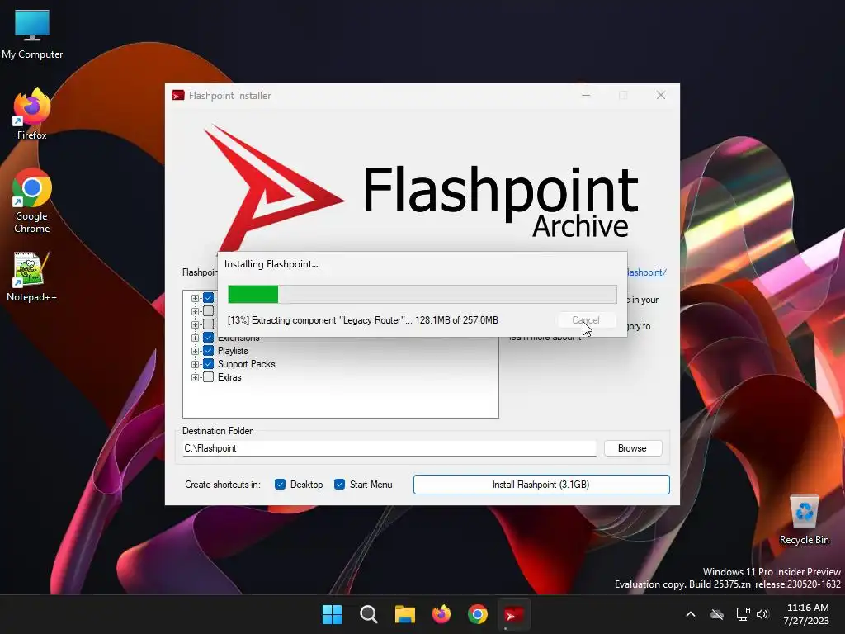Expand the Playlists tree node
The width and height of the screenshot is (845, 634).
click(x=195, y=351)
